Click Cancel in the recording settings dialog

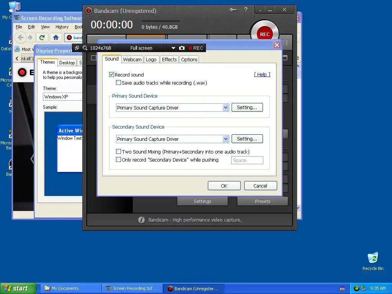pyautogui.click(x=260, y=186)
